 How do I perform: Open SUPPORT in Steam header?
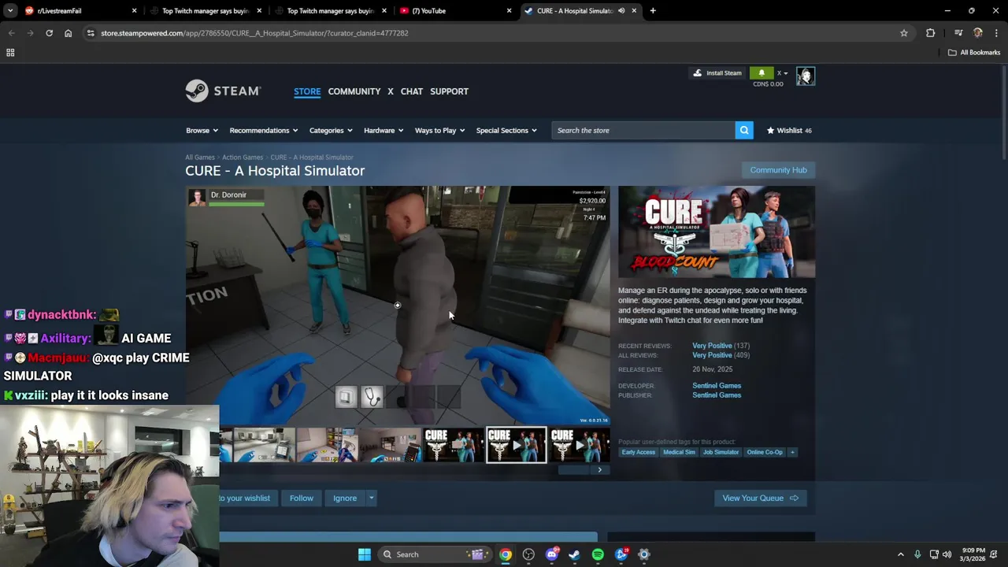450,91
